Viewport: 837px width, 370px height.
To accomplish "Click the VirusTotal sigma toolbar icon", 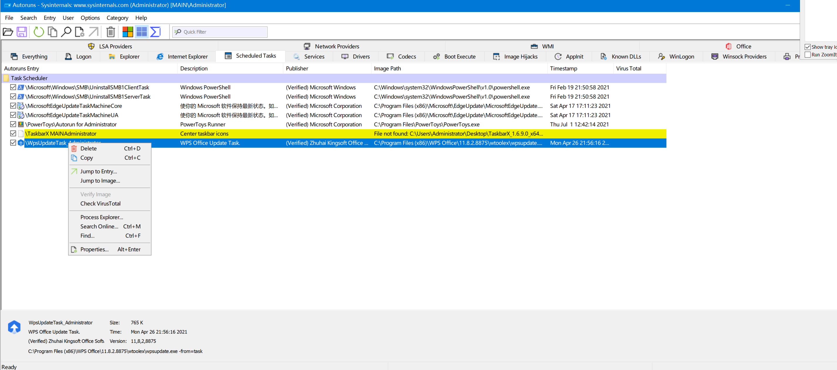I will coord(156,32).
